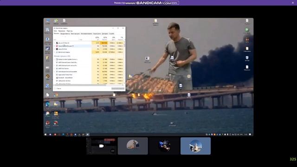Image resolution: width=297 pixels, height=167 pixels.
Task: Expand the Antimalware Service Executable row
Action: pyautogui.click(x=55, y=71)
